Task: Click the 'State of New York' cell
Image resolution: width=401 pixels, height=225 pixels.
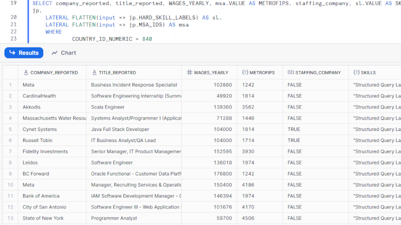Action: click(52, 218)
